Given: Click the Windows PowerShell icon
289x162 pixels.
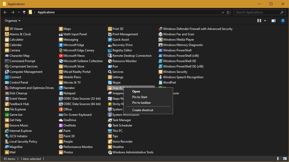Looking at the screenshot, I should click(x=161, y=50).
